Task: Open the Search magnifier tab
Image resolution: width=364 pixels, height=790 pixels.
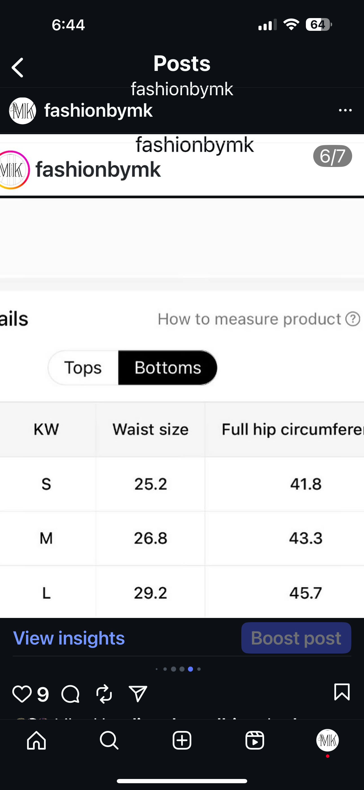Action: (109, 740)
